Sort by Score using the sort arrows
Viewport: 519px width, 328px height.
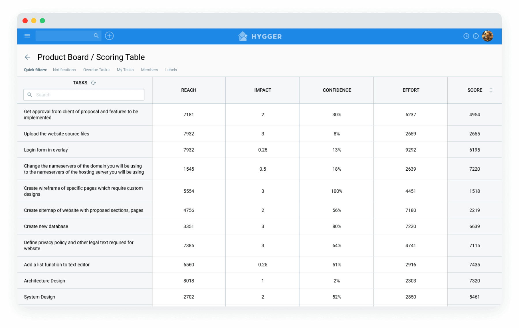491,90
